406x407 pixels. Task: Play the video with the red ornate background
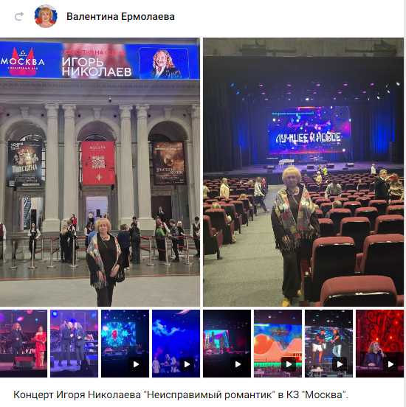coord(379,344)
